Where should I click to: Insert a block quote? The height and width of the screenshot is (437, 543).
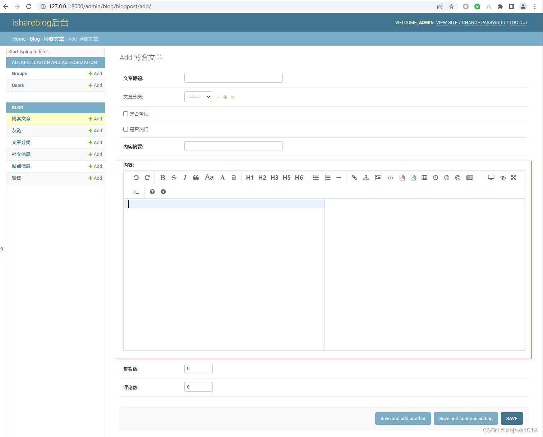tap(196, 178)
